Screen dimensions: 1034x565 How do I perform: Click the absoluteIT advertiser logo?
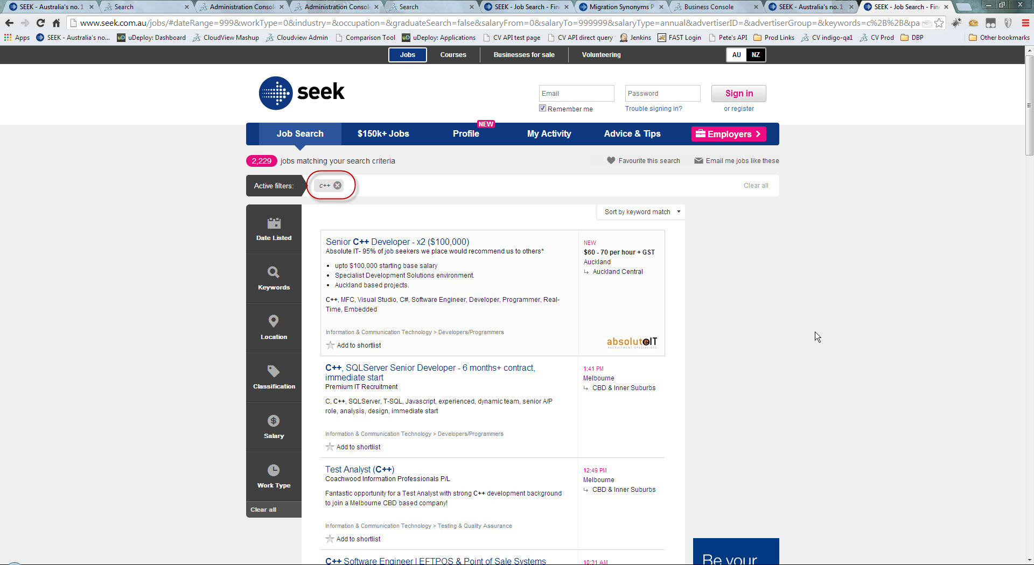click(x=632, y=342)
